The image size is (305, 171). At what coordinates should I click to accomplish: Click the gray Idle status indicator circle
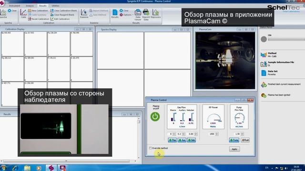264,39
